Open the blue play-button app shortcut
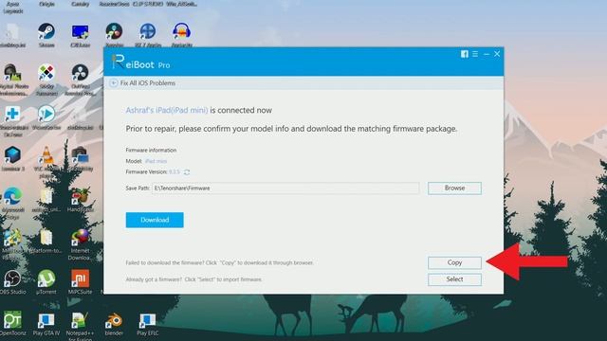 pos(46,115)
